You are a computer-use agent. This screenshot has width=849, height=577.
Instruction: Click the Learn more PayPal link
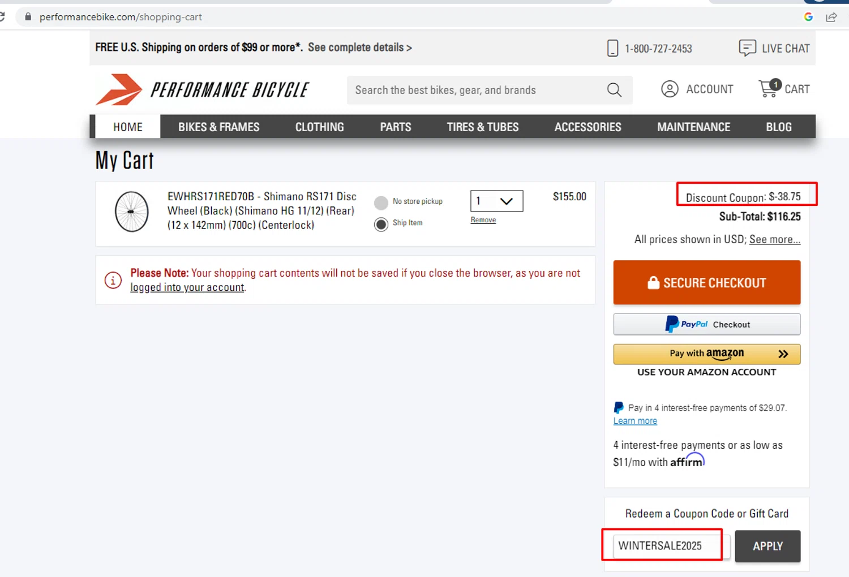click(x=635, y=421)
